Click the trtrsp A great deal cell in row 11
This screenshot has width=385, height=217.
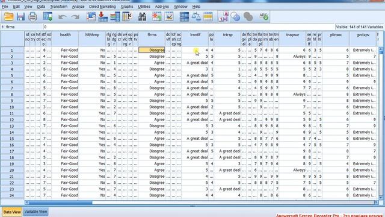(227, 113)
